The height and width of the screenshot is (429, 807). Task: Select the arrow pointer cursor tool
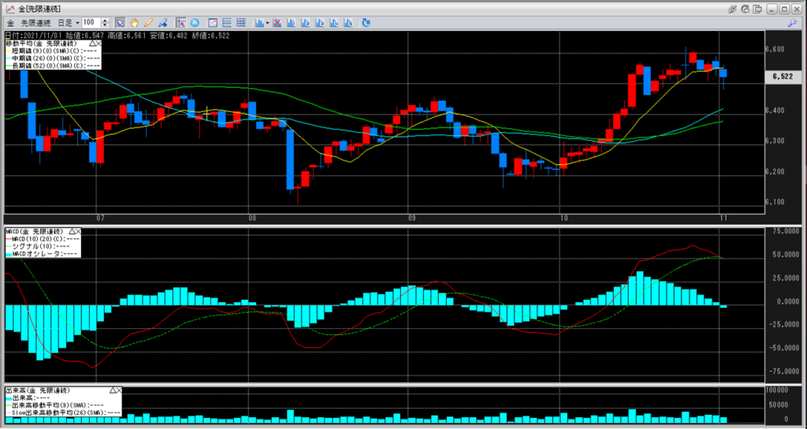120,23
